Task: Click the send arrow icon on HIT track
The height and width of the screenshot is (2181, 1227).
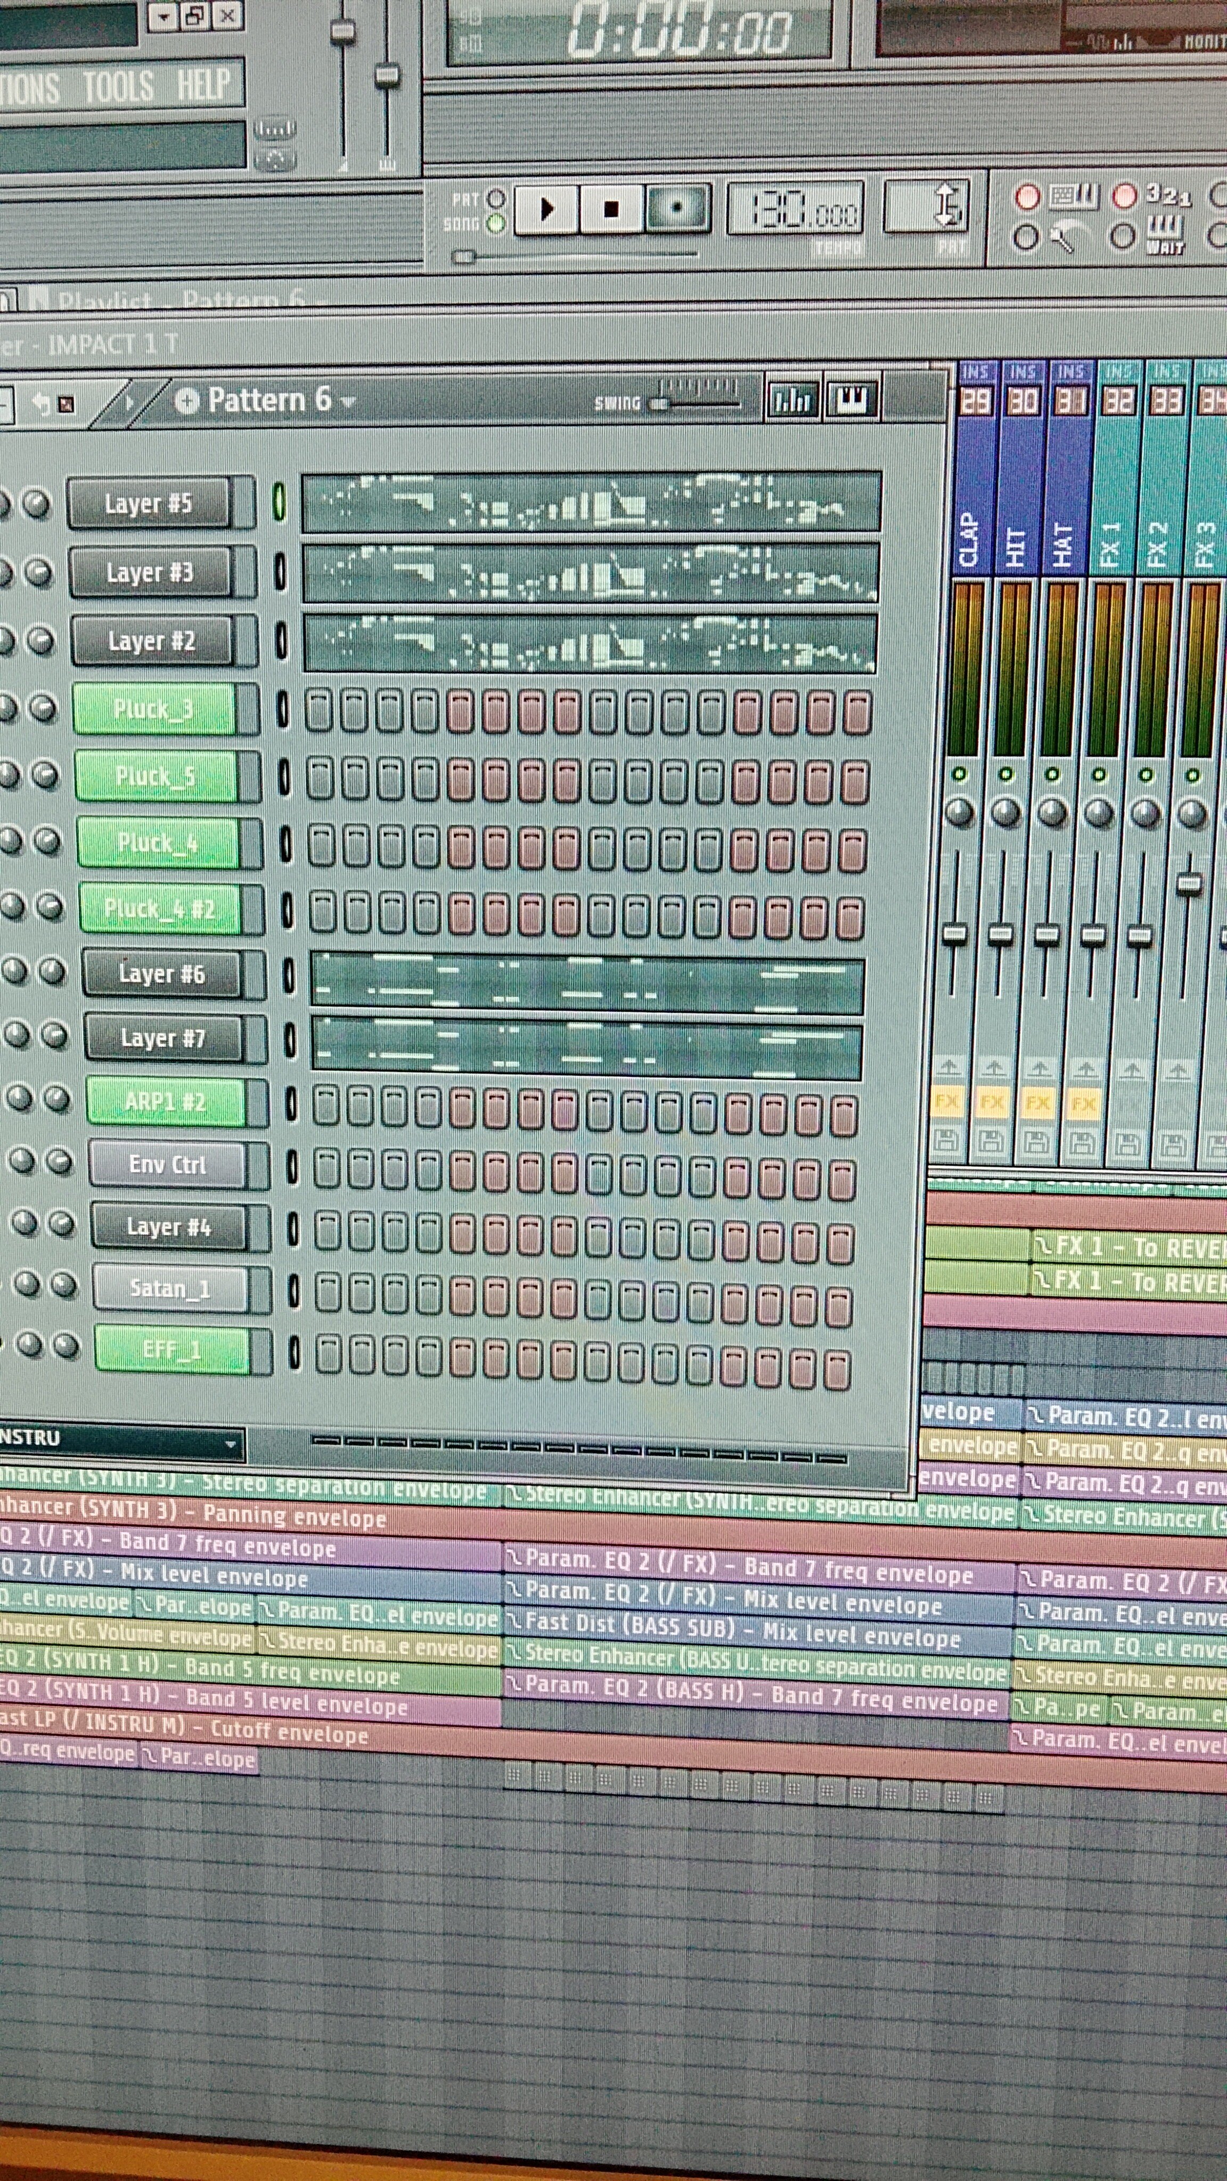Action: pyautogui.click(x=994, y=1068)
